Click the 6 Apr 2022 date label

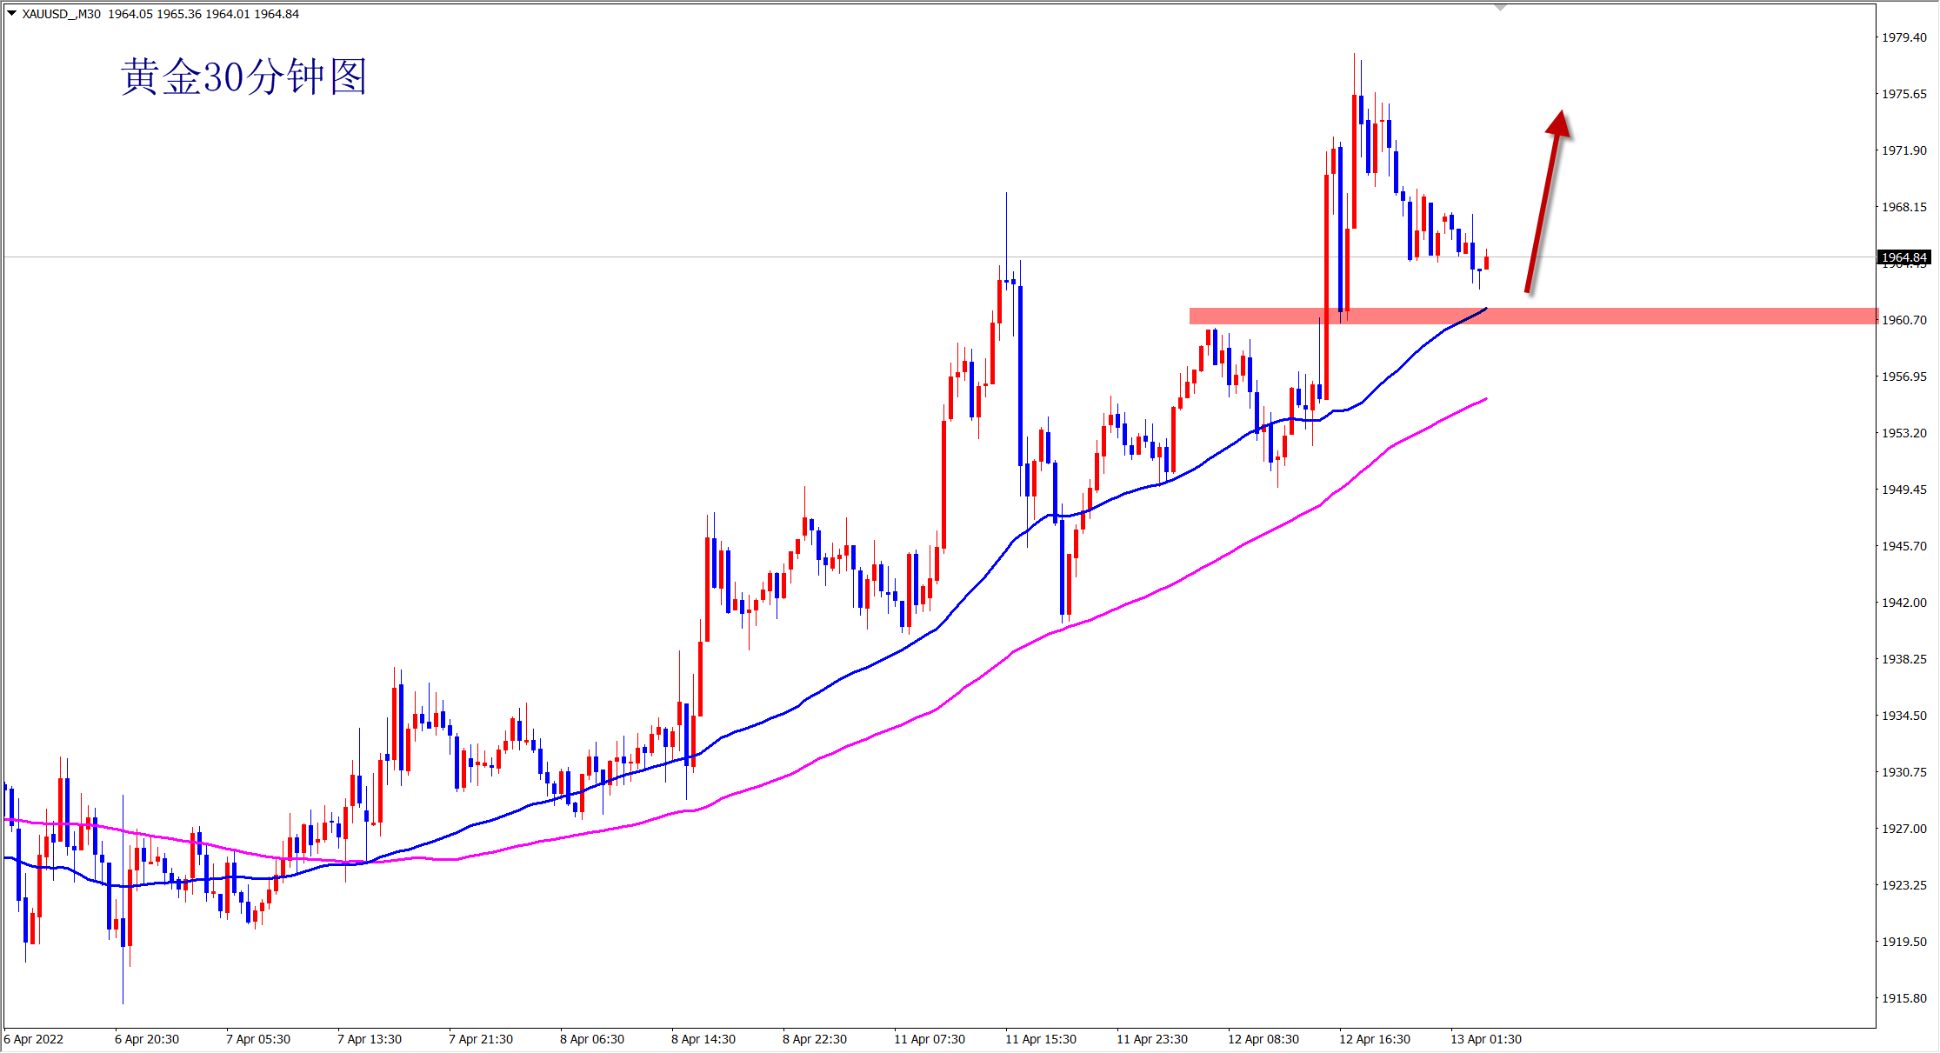34,1039
